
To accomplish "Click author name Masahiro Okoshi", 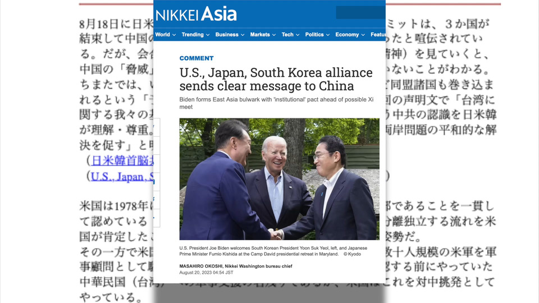I will 201,266.
